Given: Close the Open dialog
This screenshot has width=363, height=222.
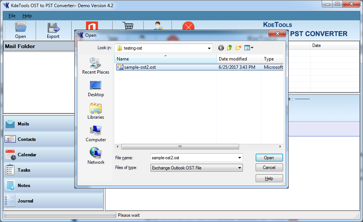Looking at the screenshot, I should 277,34.
